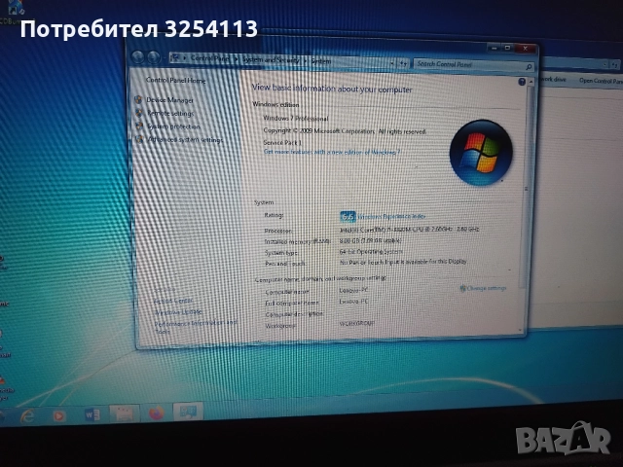The width and height of the screenshot is (623, 467).
Task: Open the help question mark icon
Action: point(522,82)
